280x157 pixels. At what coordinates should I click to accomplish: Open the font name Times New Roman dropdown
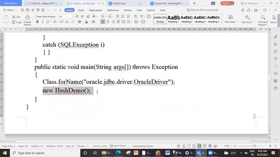point(57,17)
